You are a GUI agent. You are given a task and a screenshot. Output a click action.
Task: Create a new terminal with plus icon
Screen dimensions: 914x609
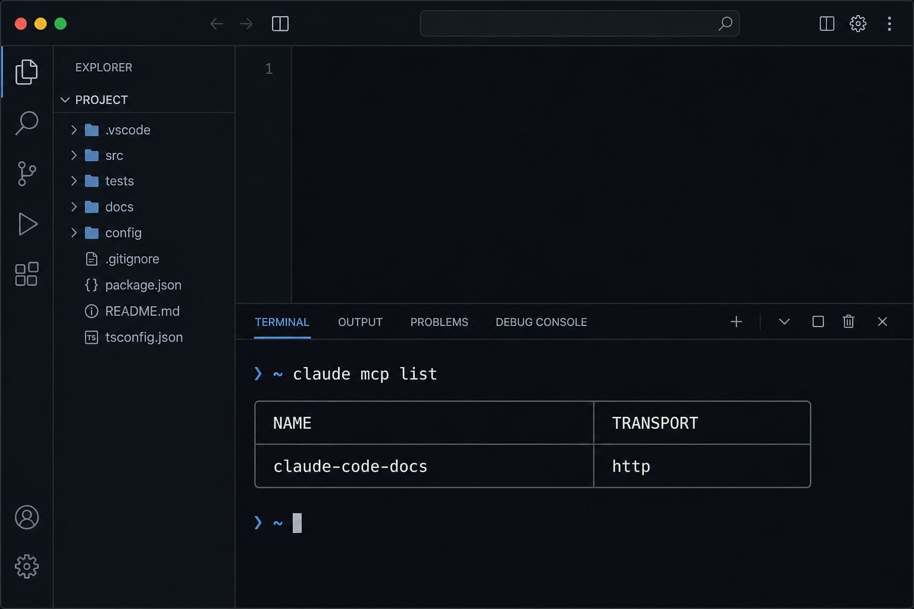coord(736,322)
